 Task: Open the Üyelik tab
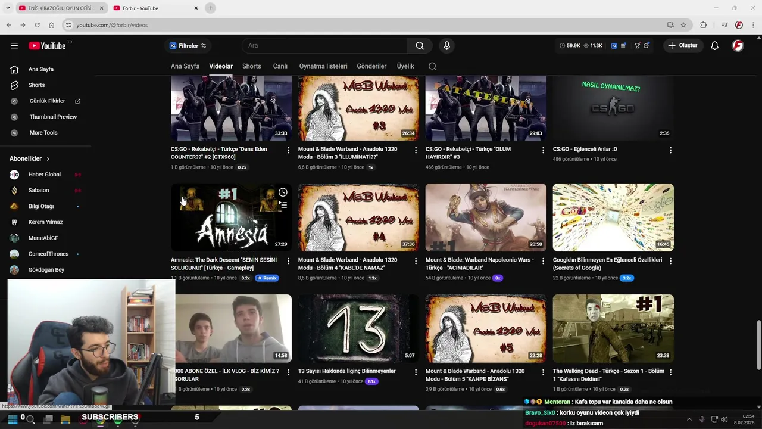405,66
